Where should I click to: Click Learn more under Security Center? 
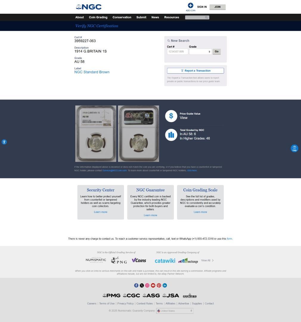(101, 212)
